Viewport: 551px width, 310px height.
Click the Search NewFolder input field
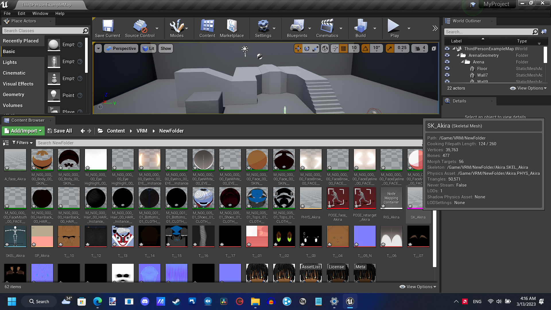[230, 143]
